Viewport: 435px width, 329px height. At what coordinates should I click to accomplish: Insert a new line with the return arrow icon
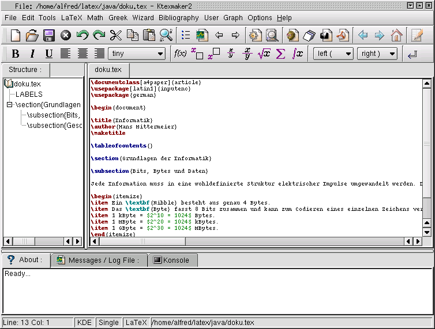(x=412, y=54)
